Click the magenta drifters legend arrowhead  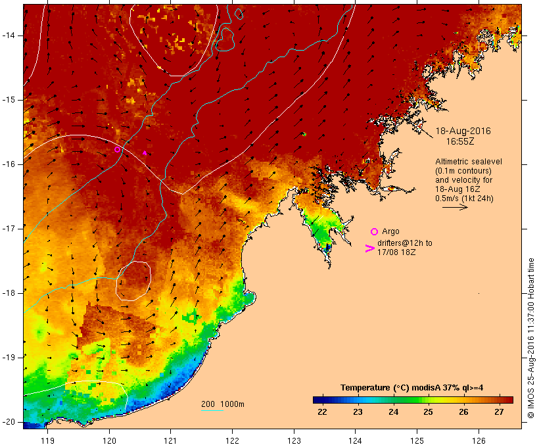click(x=369, y=248)
